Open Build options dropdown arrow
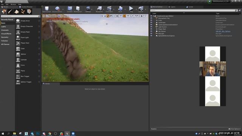The height and width of the screenshot is (136, 242). 125,9
